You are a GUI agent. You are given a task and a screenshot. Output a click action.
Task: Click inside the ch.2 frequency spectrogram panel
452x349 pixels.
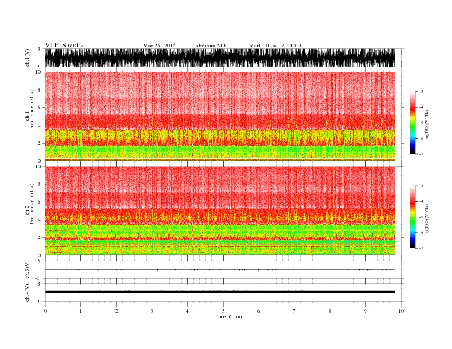click(x=220, y=211)
